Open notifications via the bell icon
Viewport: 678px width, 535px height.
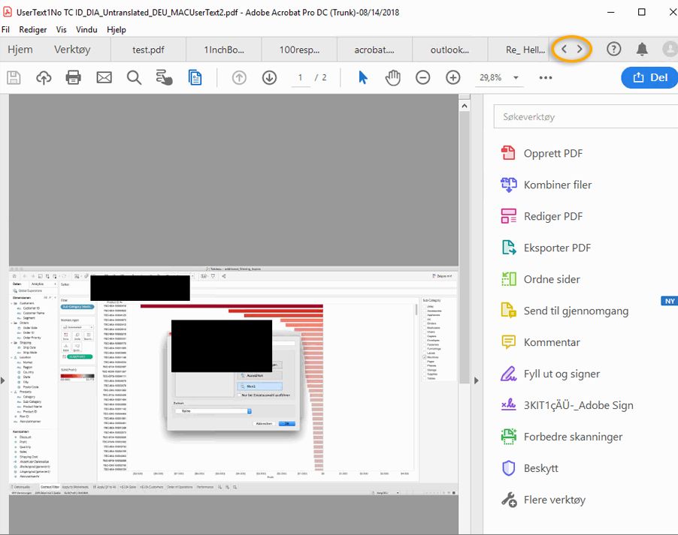[x=643, y=47]
